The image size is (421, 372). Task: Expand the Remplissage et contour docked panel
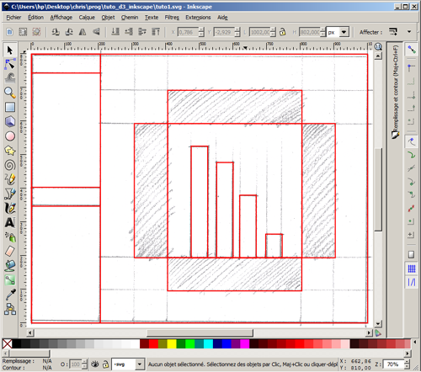pyautogui.click(x=395, y=92)
